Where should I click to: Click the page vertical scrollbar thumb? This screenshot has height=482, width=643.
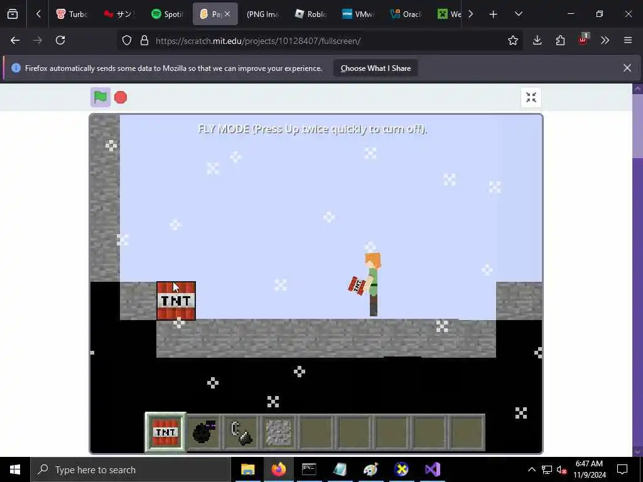(638, 126)
